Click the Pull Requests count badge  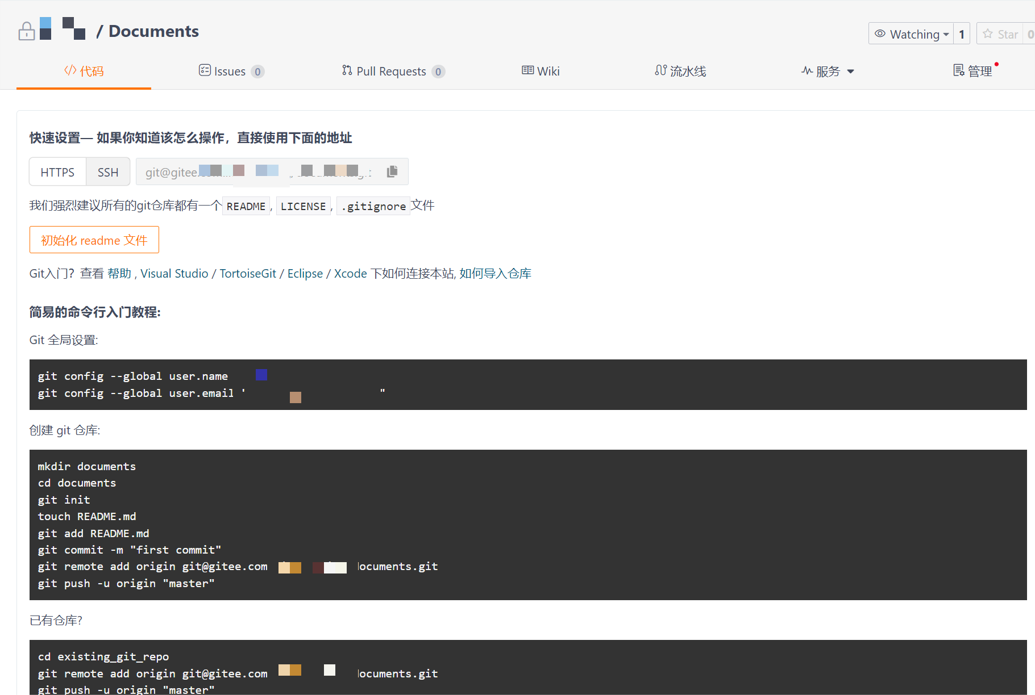click(438, 72)
